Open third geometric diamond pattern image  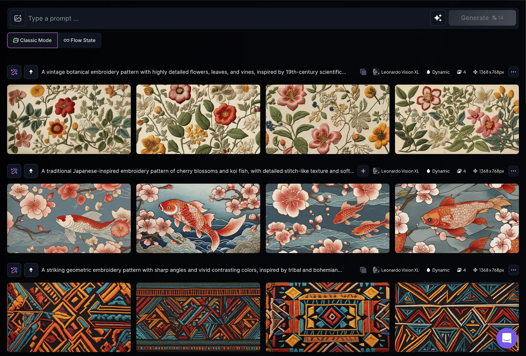point(327,317)
